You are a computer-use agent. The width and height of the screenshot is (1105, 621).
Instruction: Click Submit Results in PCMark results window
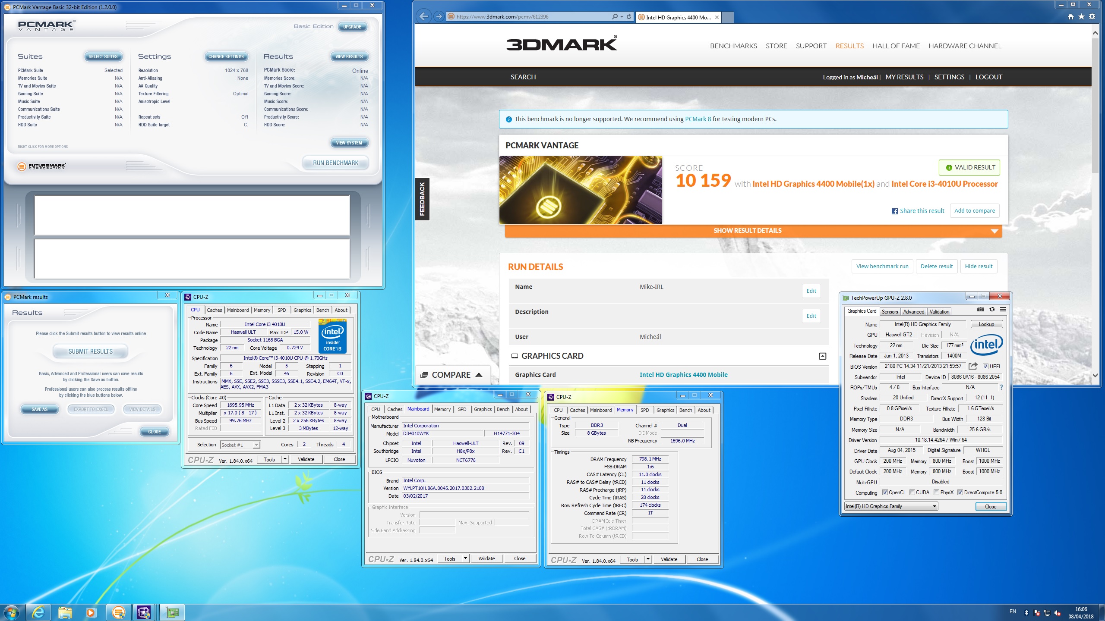point(90,351)
